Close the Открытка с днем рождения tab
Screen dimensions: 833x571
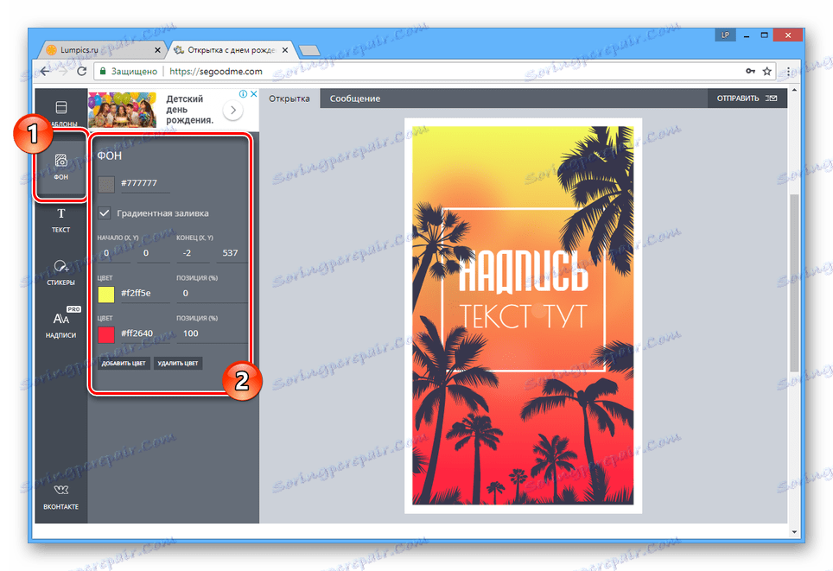click(x=285, y=50)
